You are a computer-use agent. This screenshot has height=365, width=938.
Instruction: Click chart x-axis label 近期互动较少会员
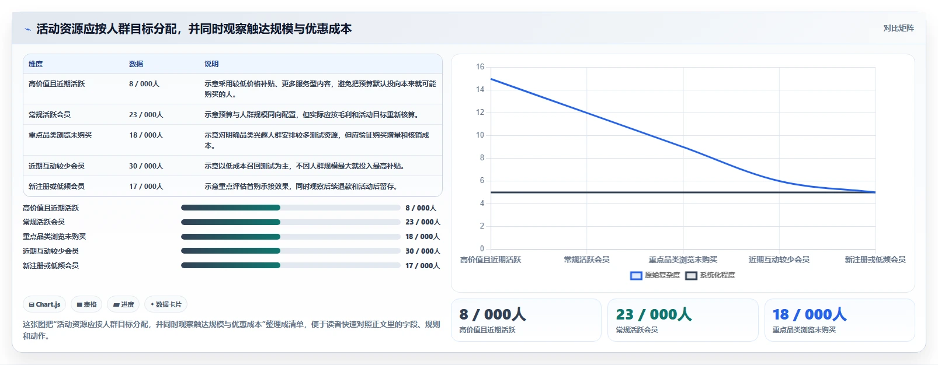coord(779,260)
